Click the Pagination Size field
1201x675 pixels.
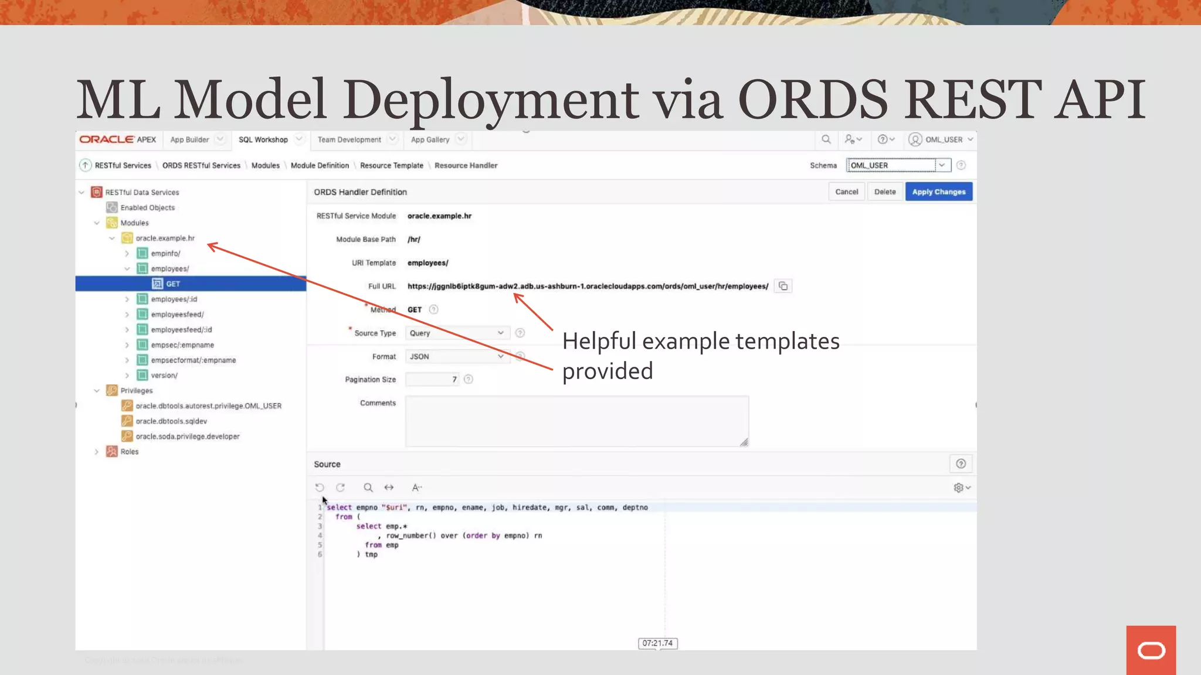(x=432, y=379)
